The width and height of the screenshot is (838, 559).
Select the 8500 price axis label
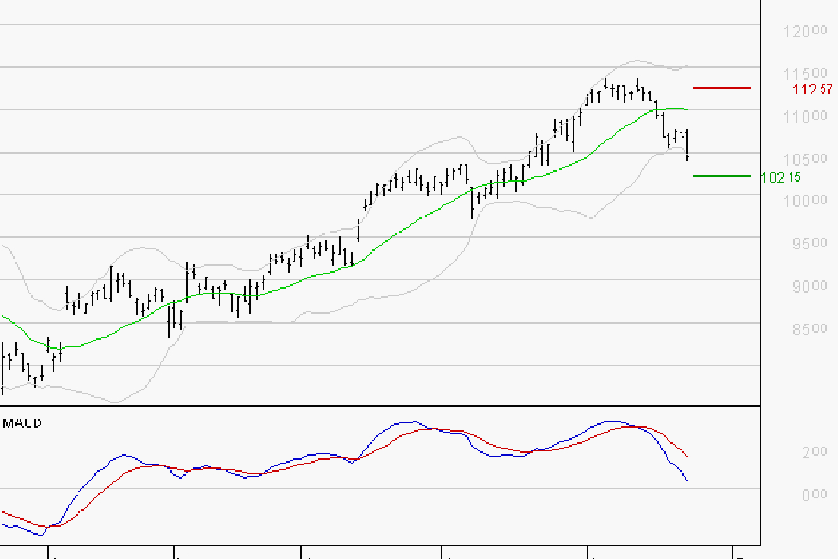pyautogui.click(x=810, y=329)
